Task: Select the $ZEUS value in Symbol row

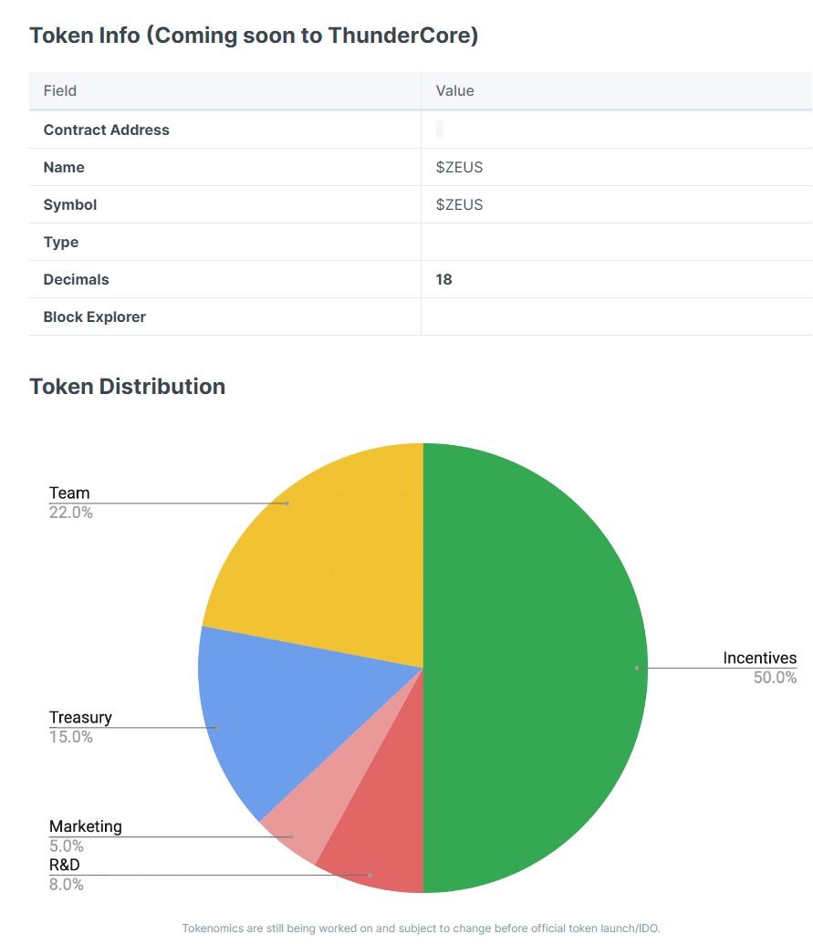Action: coord(460,204)
